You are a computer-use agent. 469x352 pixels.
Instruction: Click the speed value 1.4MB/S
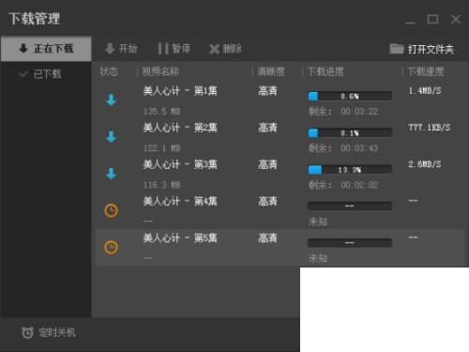[425, 91]
